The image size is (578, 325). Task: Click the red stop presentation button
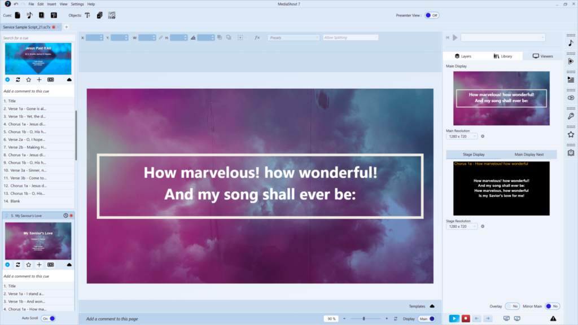(x=466, y=318)
